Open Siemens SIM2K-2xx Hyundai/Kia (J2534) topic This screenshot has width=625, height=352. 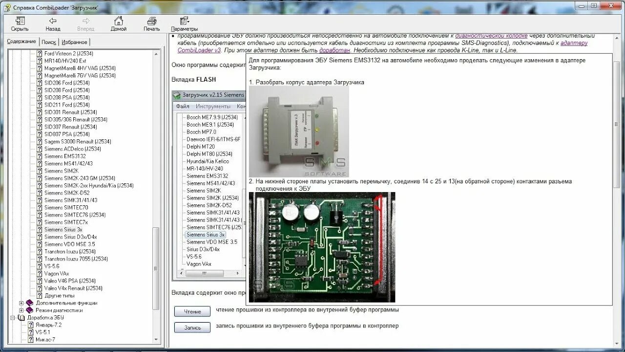pyautogui.click(x=89, y=185)
